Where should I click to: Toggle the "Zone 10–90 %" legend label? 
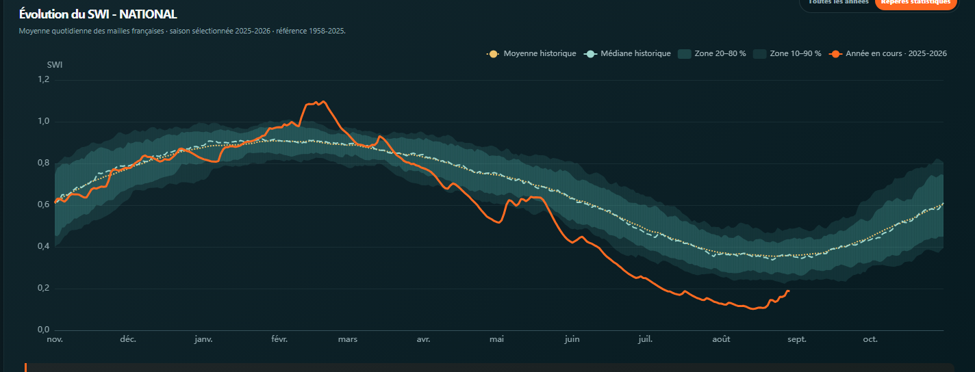(796, 53)
